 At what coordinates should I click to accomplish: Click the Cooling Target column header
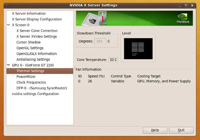coord(149,76)
